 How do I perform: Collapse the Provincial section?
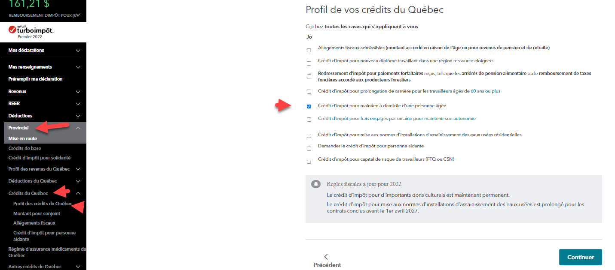coord(78,128)
